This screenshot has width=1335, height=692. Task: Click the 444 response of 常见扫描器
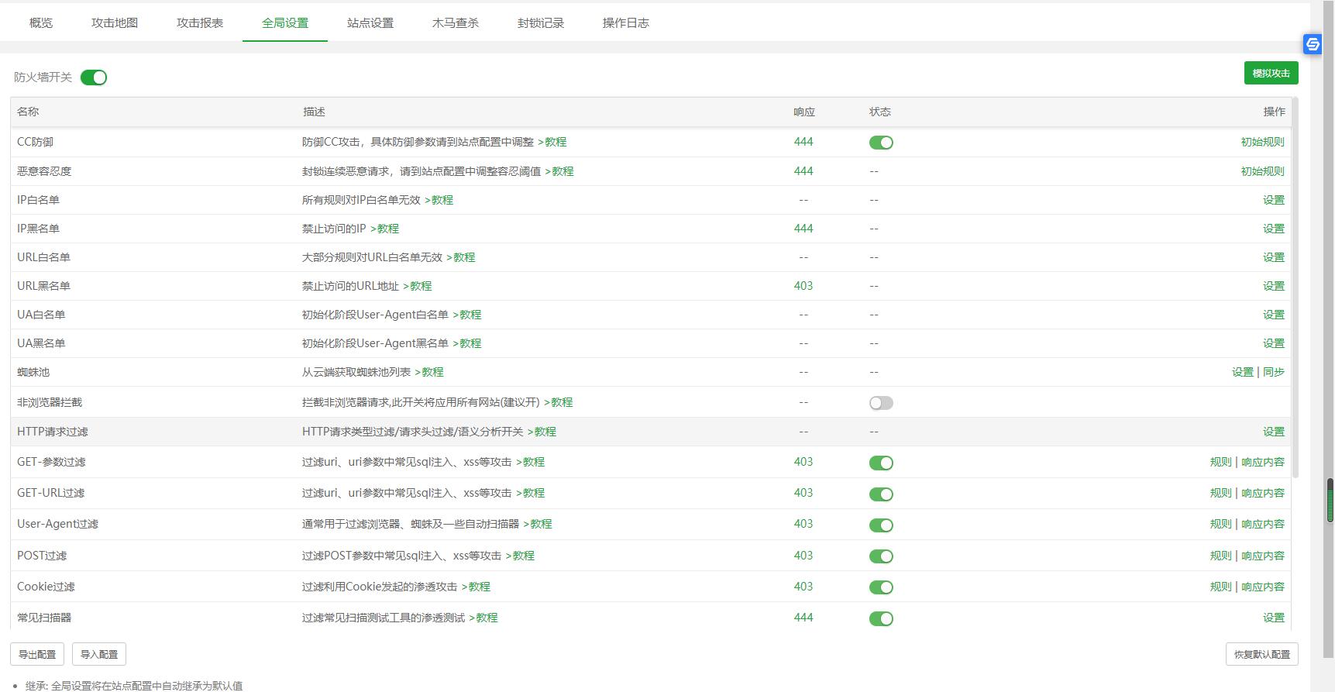[x=803, y=618]
